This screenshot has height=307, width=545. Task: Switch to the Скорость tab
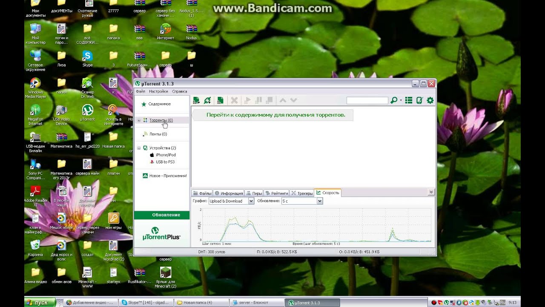click(327, 193)
